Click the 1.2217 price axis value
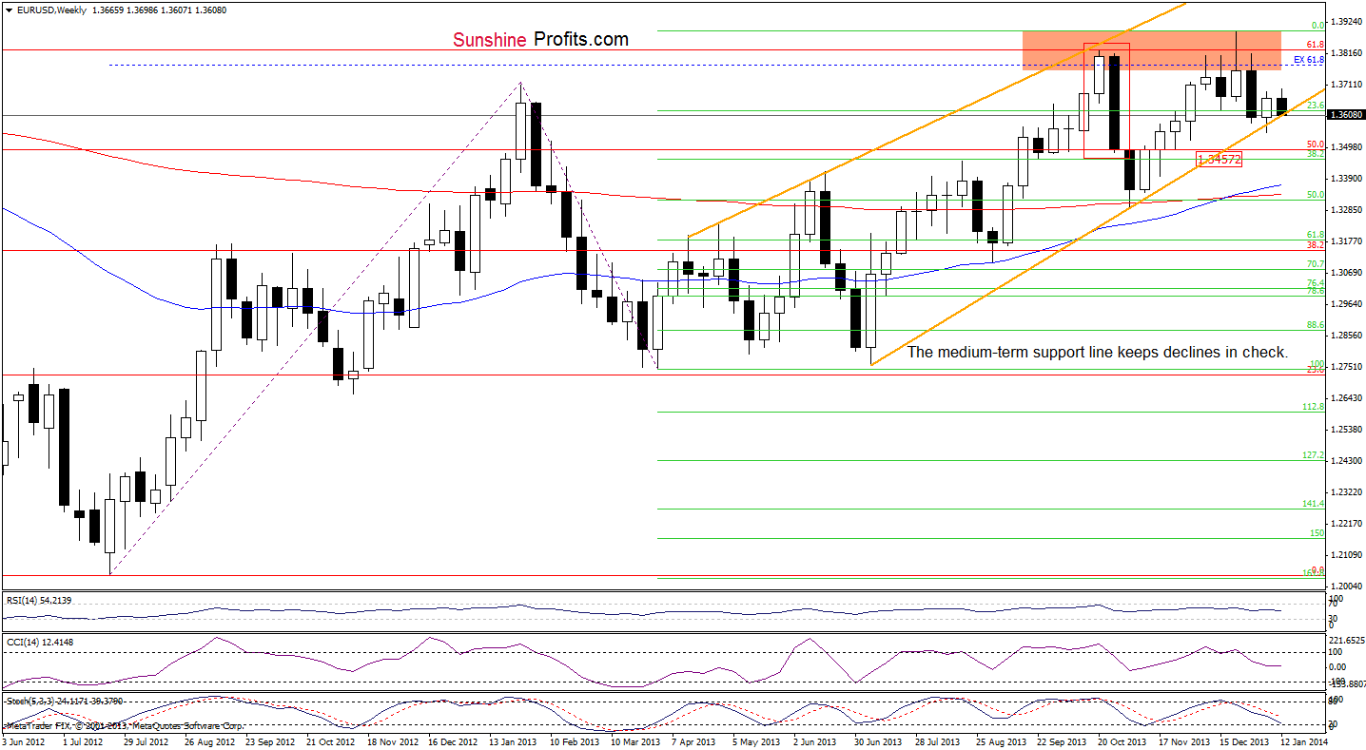Image resolution: width=1366 pixels, height=750 pixels. (1346, 523)
